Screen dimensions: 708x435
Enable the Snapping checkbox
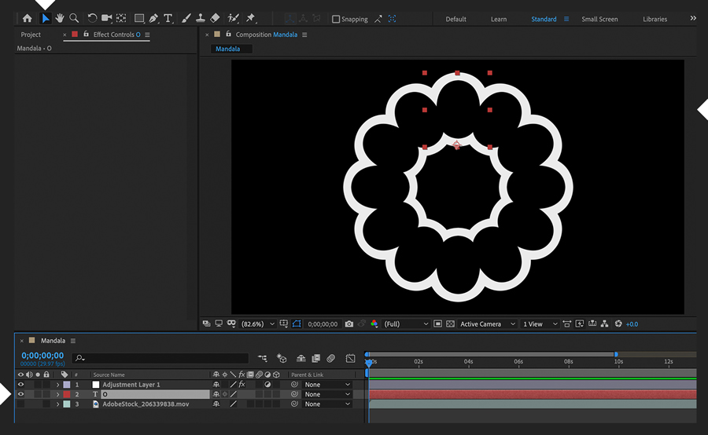point(336,19)
